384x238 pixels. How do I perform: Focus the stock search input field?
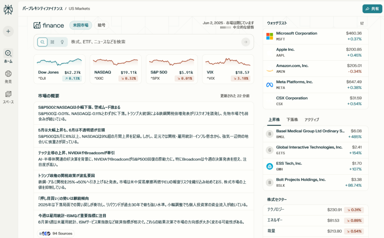tap(144, 42)
